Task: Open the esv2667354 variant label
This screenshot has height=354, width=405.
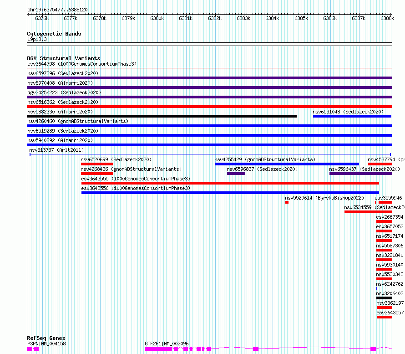Action: point(390,217)
